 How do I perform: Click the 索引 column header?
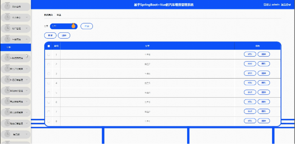pyautogui.click(x=56, y=46)
